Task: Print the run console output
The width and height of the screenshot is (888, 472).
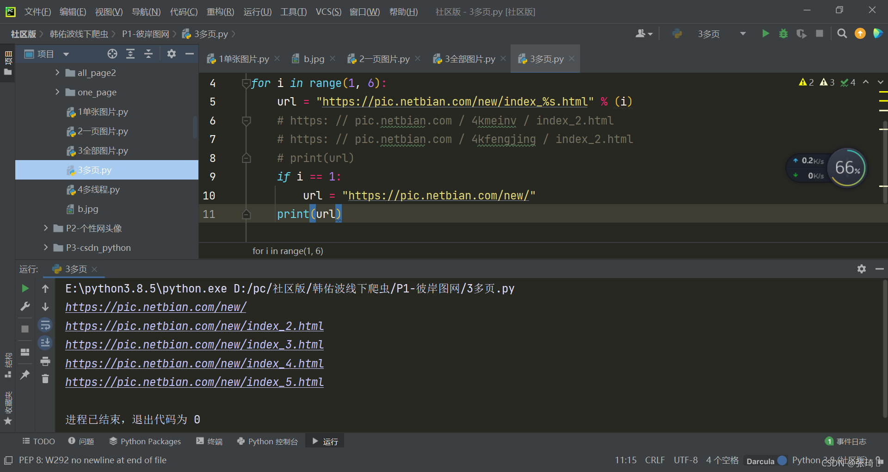Action: click(45, 361)
